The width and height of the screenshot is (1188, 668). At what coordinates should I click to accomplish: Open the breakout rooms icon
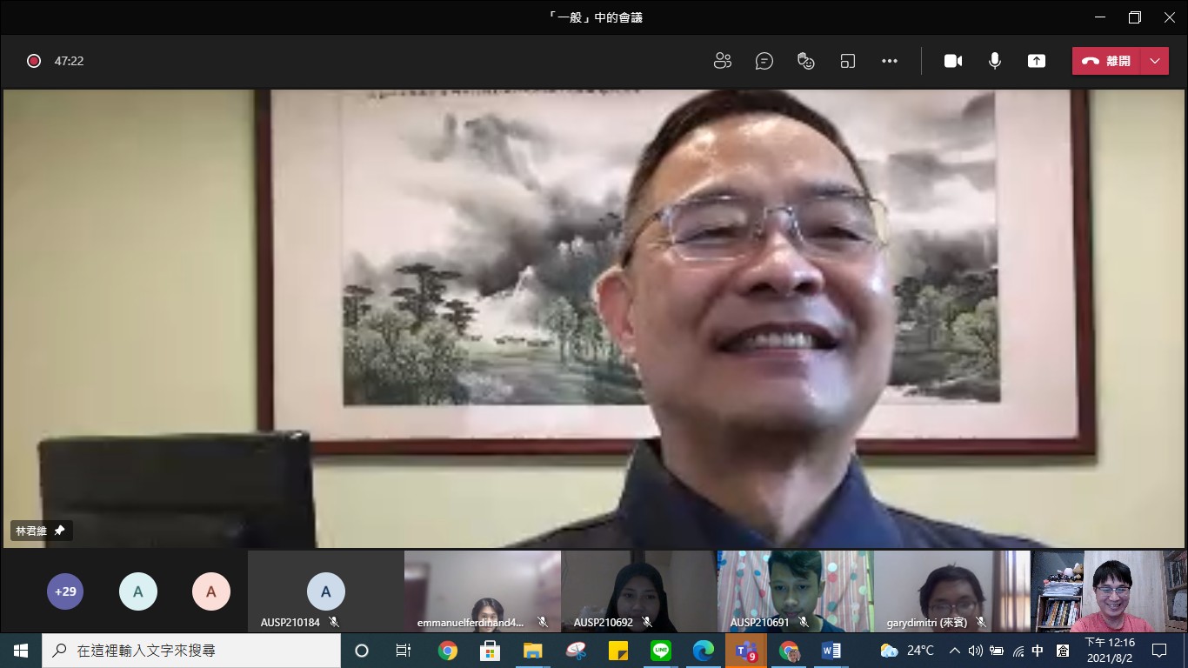(x=848, y=61)
